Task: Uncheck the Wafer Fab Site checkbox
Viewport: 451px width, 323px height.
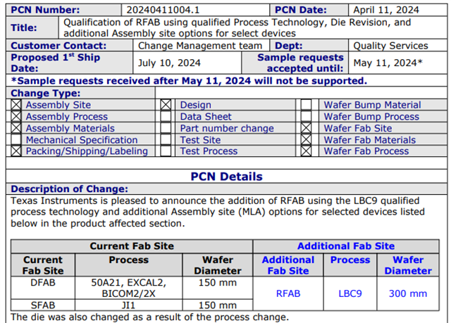Action: pos(306,128)
